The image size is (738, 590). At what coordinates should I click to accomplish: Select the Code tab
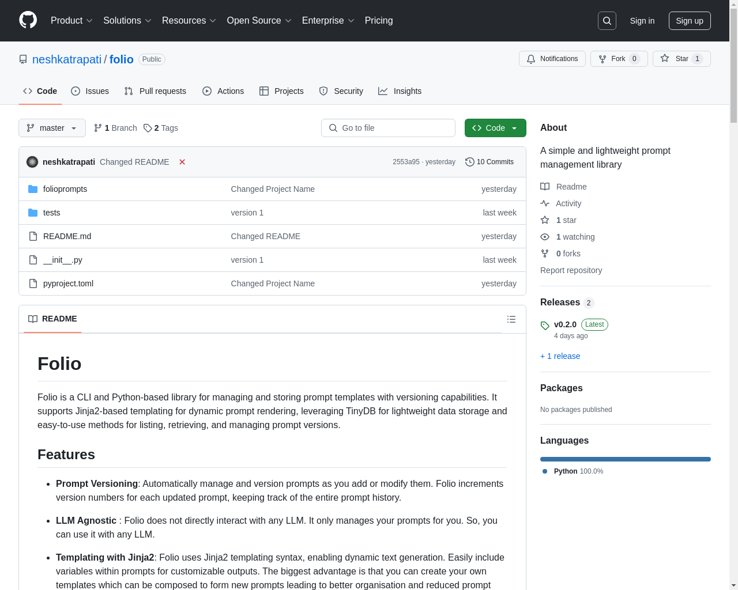40,91
